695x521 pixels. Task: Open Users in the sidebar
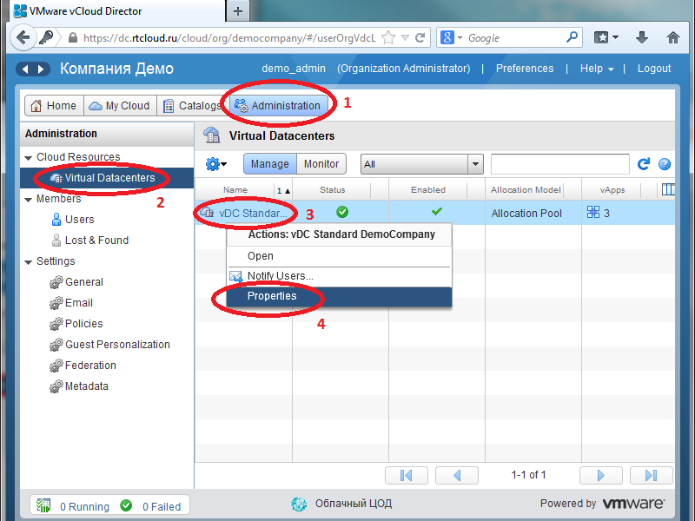coord(79,220)
